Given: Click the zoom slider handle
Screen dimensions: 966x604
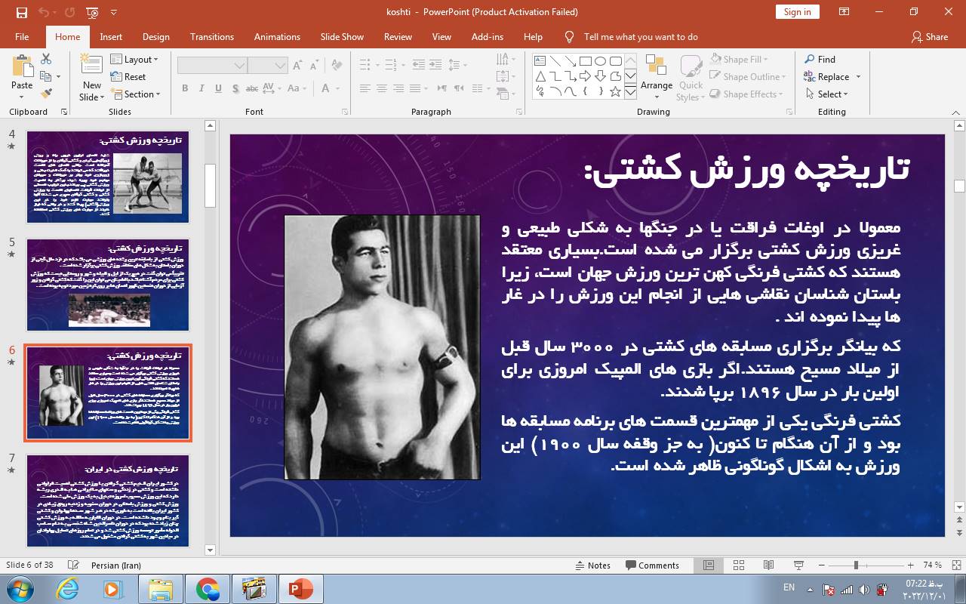Looking at the screenshot, I should (856, 565).
